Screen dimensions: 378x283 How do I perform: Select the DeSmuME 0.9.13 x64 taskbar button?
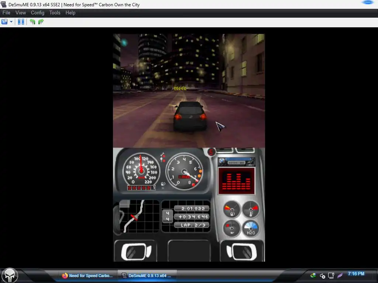tap(147, 276)
